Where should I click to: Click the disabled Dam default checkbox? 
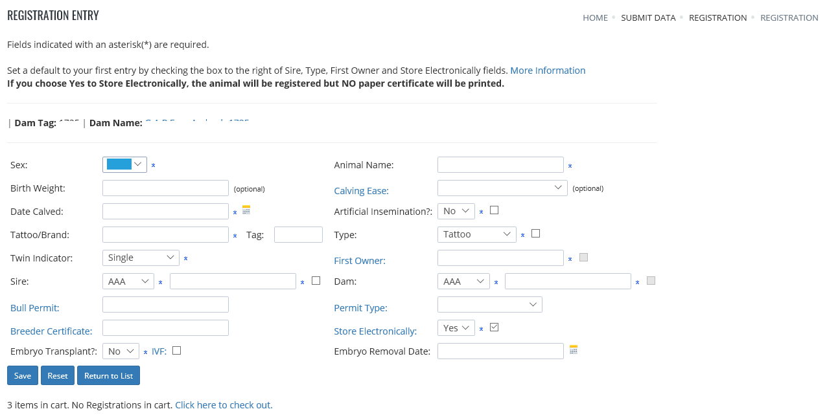click(651, 280)
